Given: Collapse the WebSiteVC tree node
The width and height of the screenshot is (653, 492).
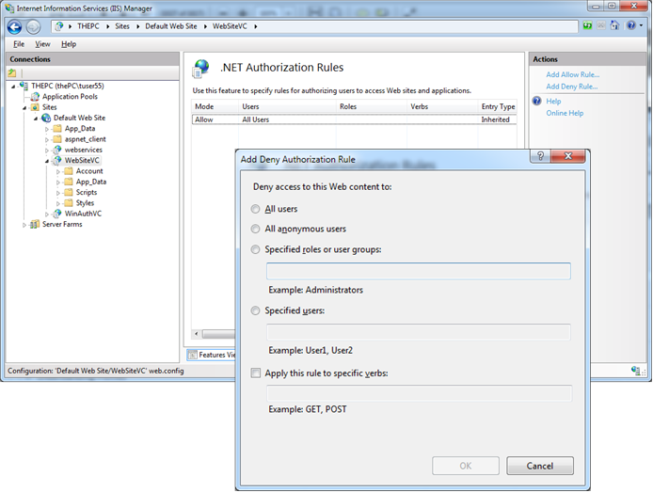Looking at the screenshot, I should (x=47, y=161).
